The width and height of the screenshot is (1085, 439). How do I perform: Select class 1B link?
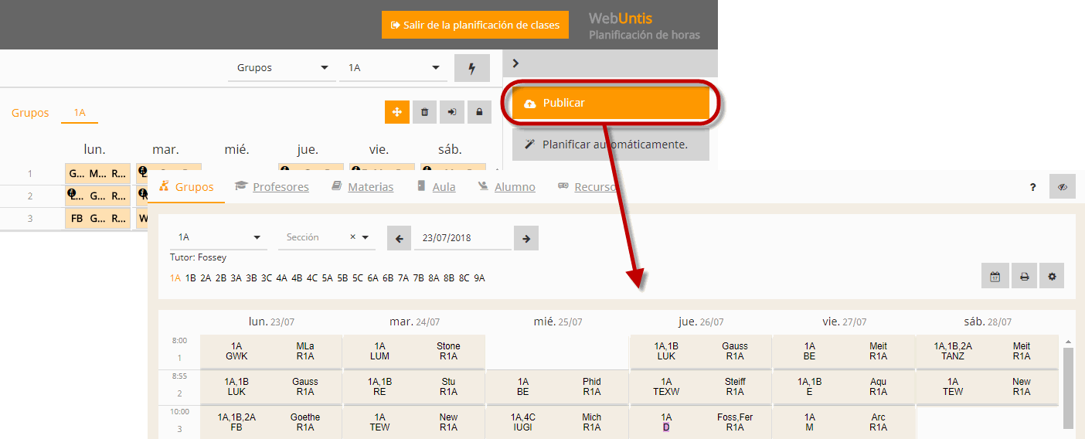coord(191,278)
